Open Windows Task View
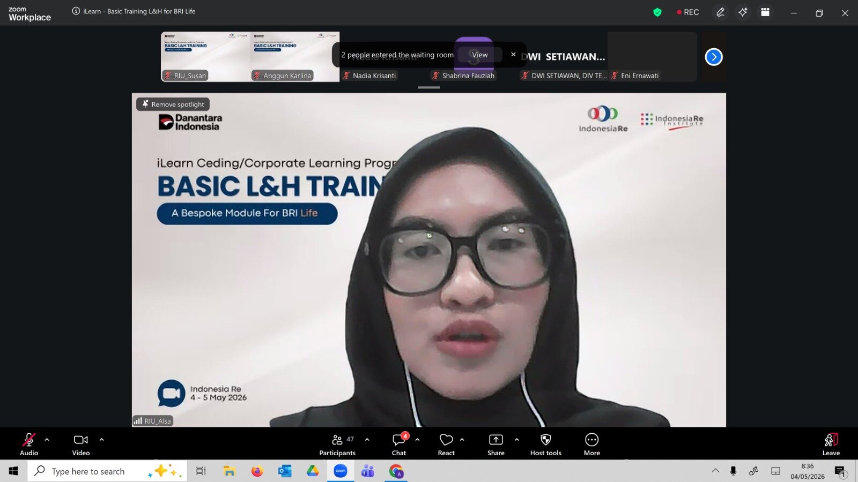The height and width of the screenshot is (482, 858). pos(201,471)
